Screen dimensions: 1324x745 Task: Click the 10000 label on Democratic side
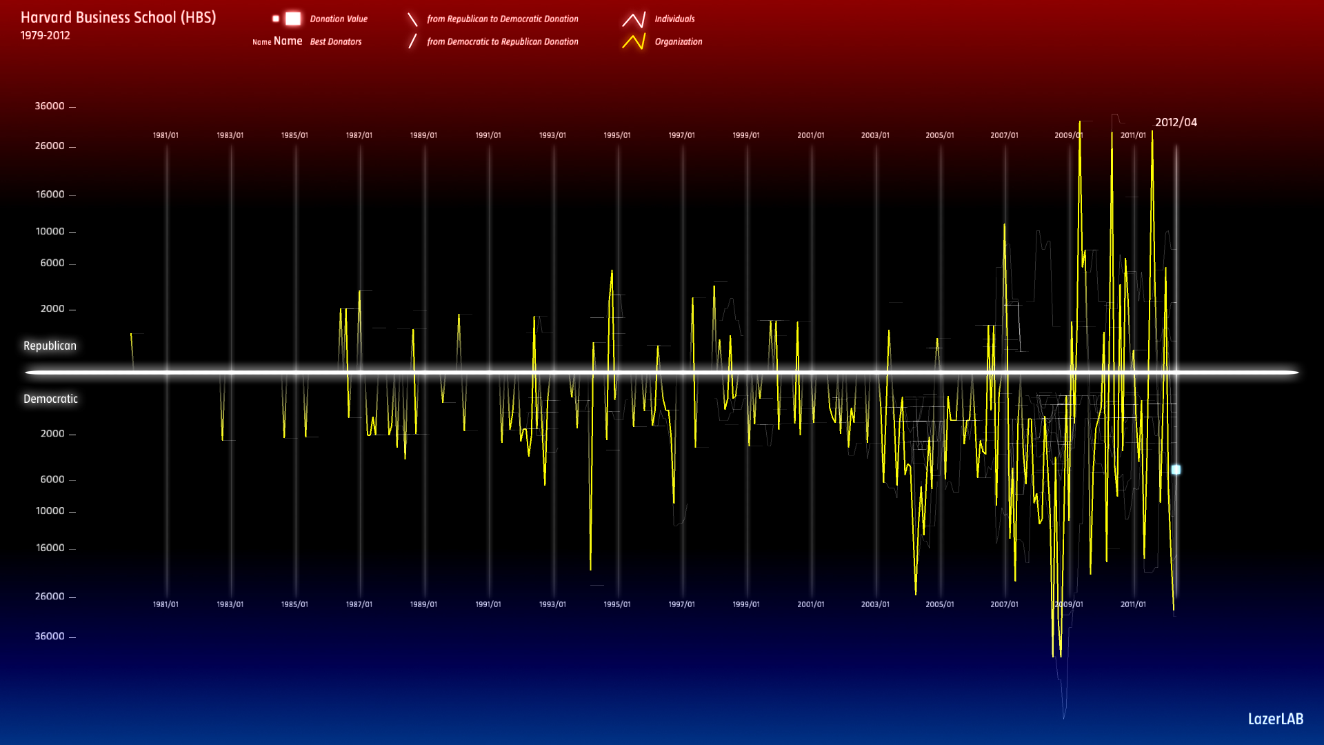(x=50, y=511)
